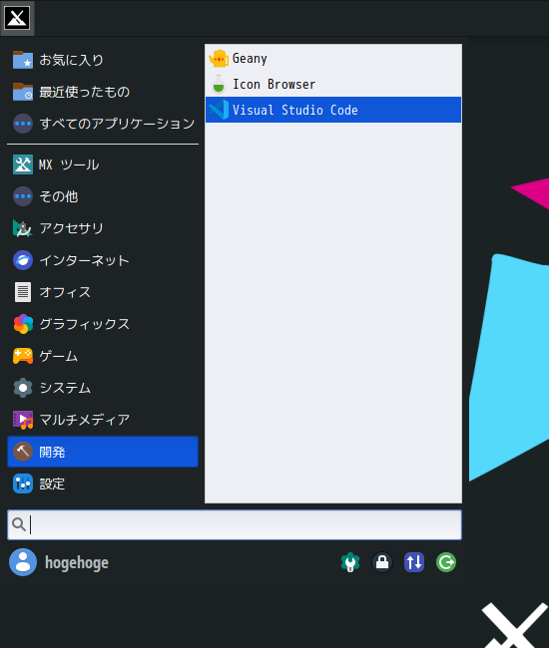Open the MX ツール category

[x=103, y=164]
